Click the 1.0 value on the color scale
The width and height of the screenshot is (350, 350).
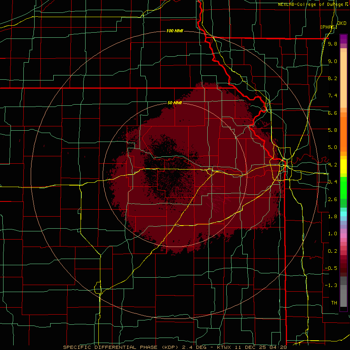[x=332, y=233]
